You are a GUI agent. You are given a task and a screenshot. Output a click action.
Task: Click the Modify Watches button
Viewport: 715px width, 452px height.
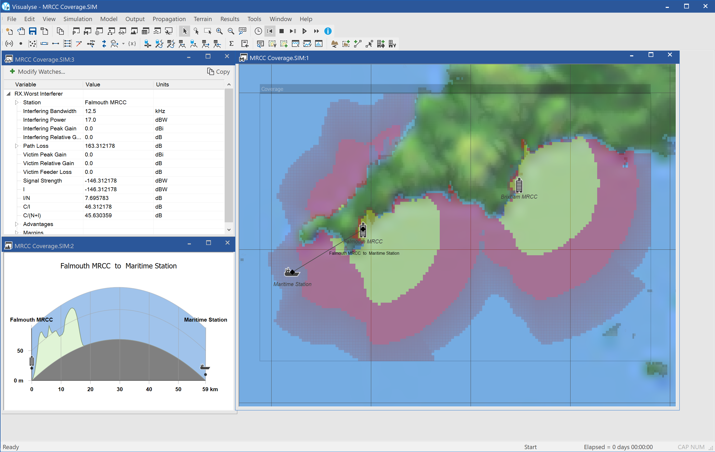coord(37,72)
